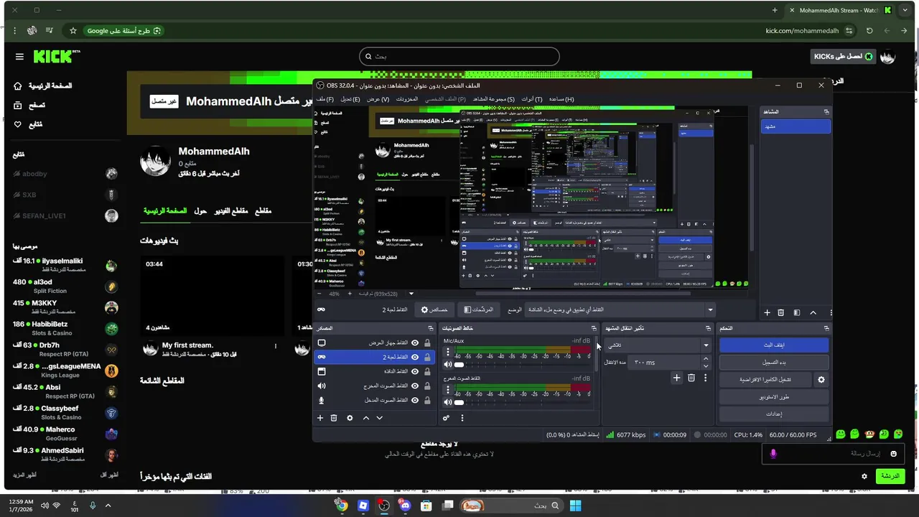The width and height of the screenshot is (919, 517).
Task: Move selected source up arrow in sources panel
Action: [x=365, y=418]
